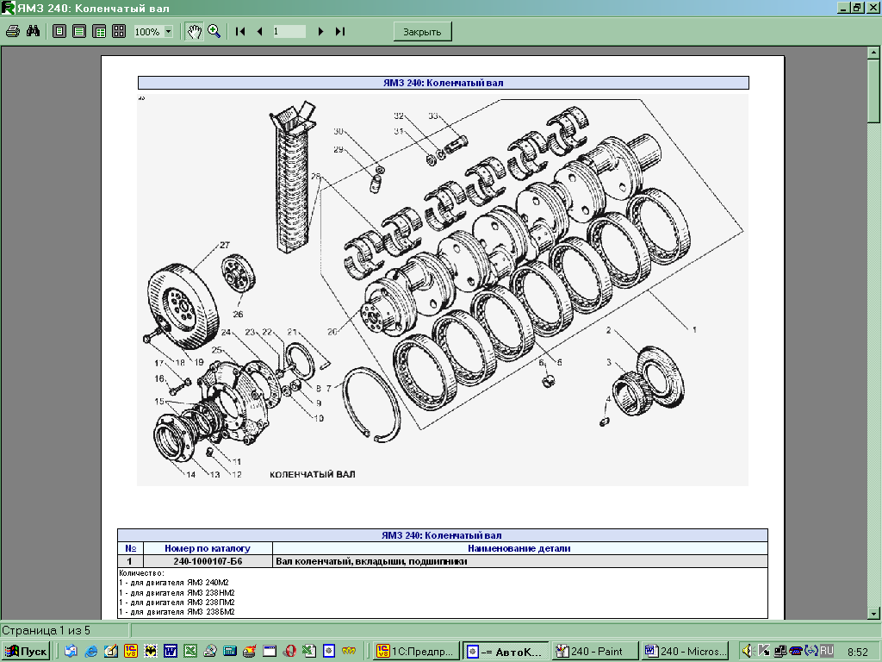
Task: Go to the next page
Action: coord(320,31)
